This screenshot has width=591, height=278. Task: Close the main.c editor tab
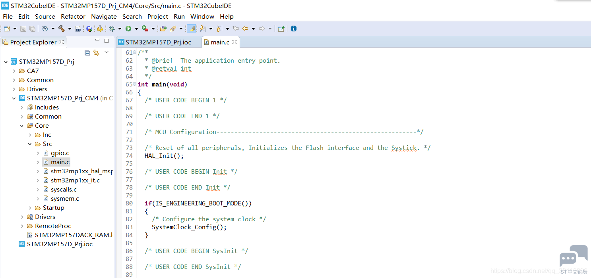pyautogui.click(x=234, y=42)
